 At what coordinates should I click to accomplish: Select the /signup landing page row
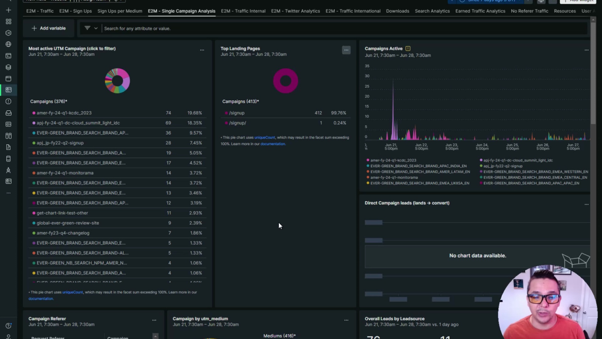[x=285, y=113]
